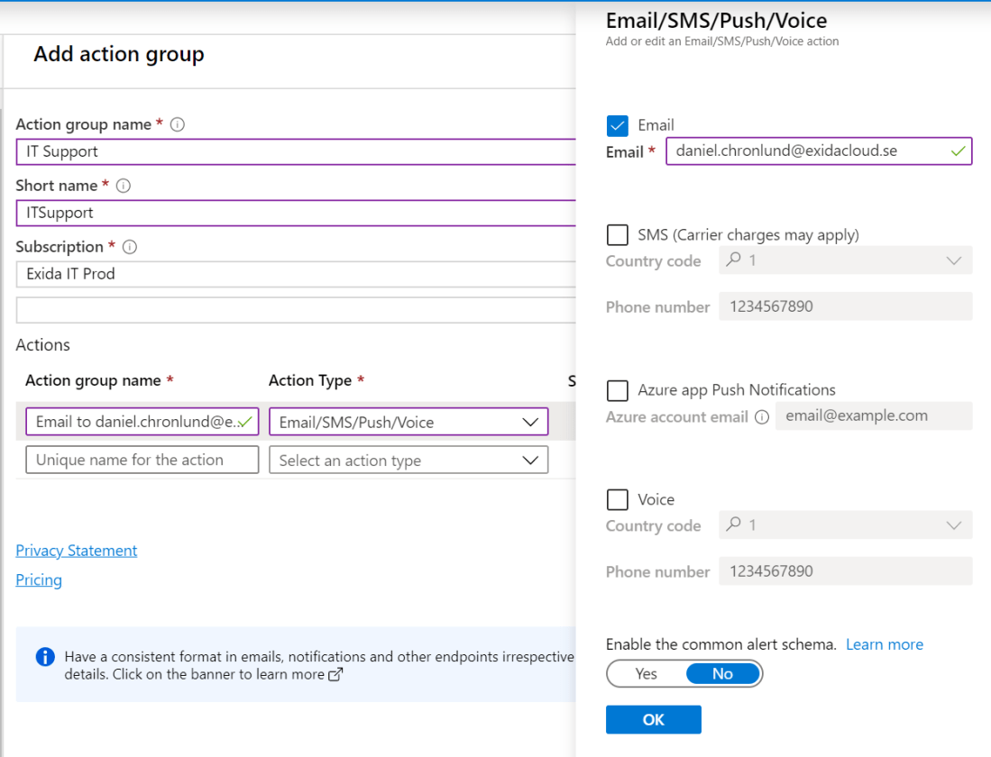Click the blue info icon in the banner
The width and height of the screenshot is (991, 757).
coord(45,656)
